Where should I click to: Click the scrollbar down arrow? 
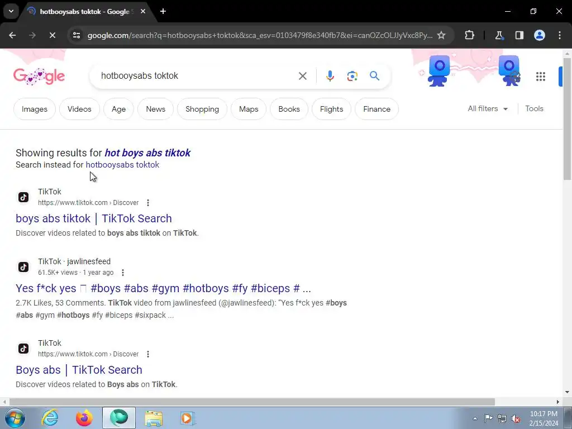tap(568, 393)
